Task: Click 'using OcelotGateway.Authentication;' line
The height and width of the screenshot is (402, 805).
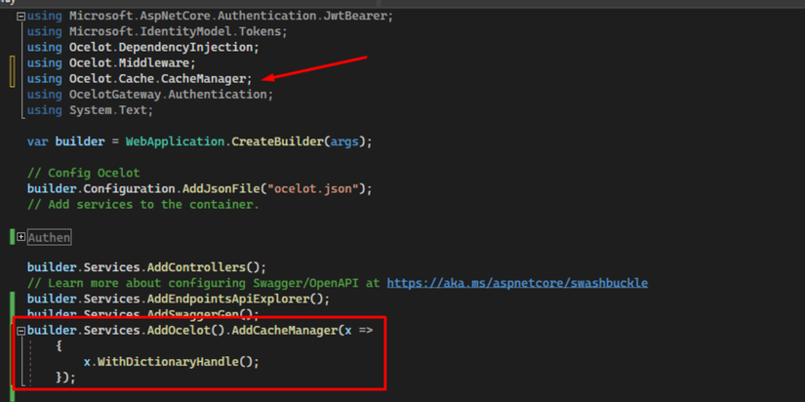Action: click(150, 95)
